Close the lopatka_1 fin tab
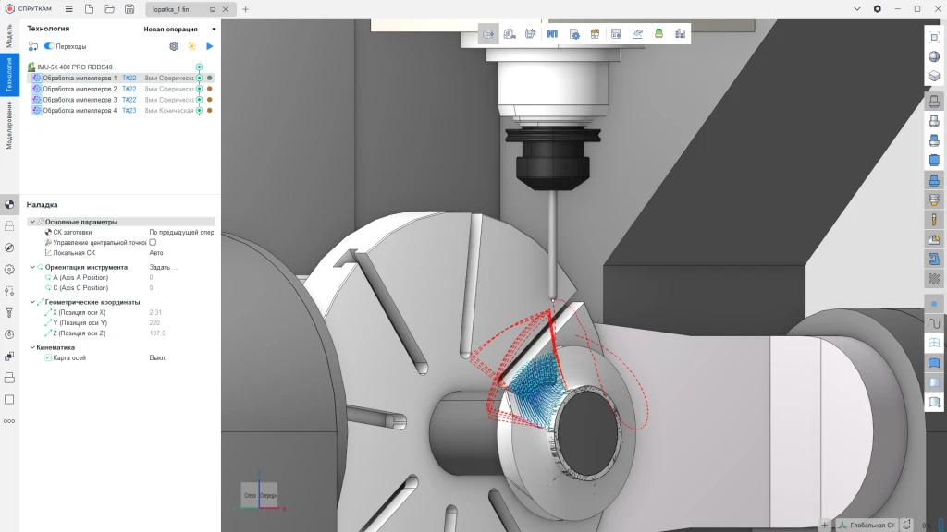 [x=226, y=9]
